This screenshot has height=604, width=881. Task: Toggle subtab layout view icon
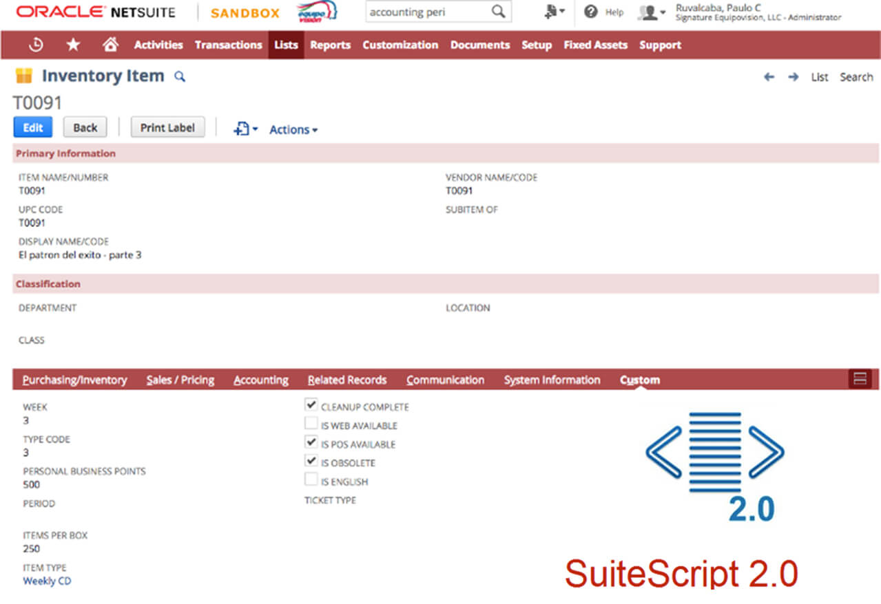click(860, 378)
